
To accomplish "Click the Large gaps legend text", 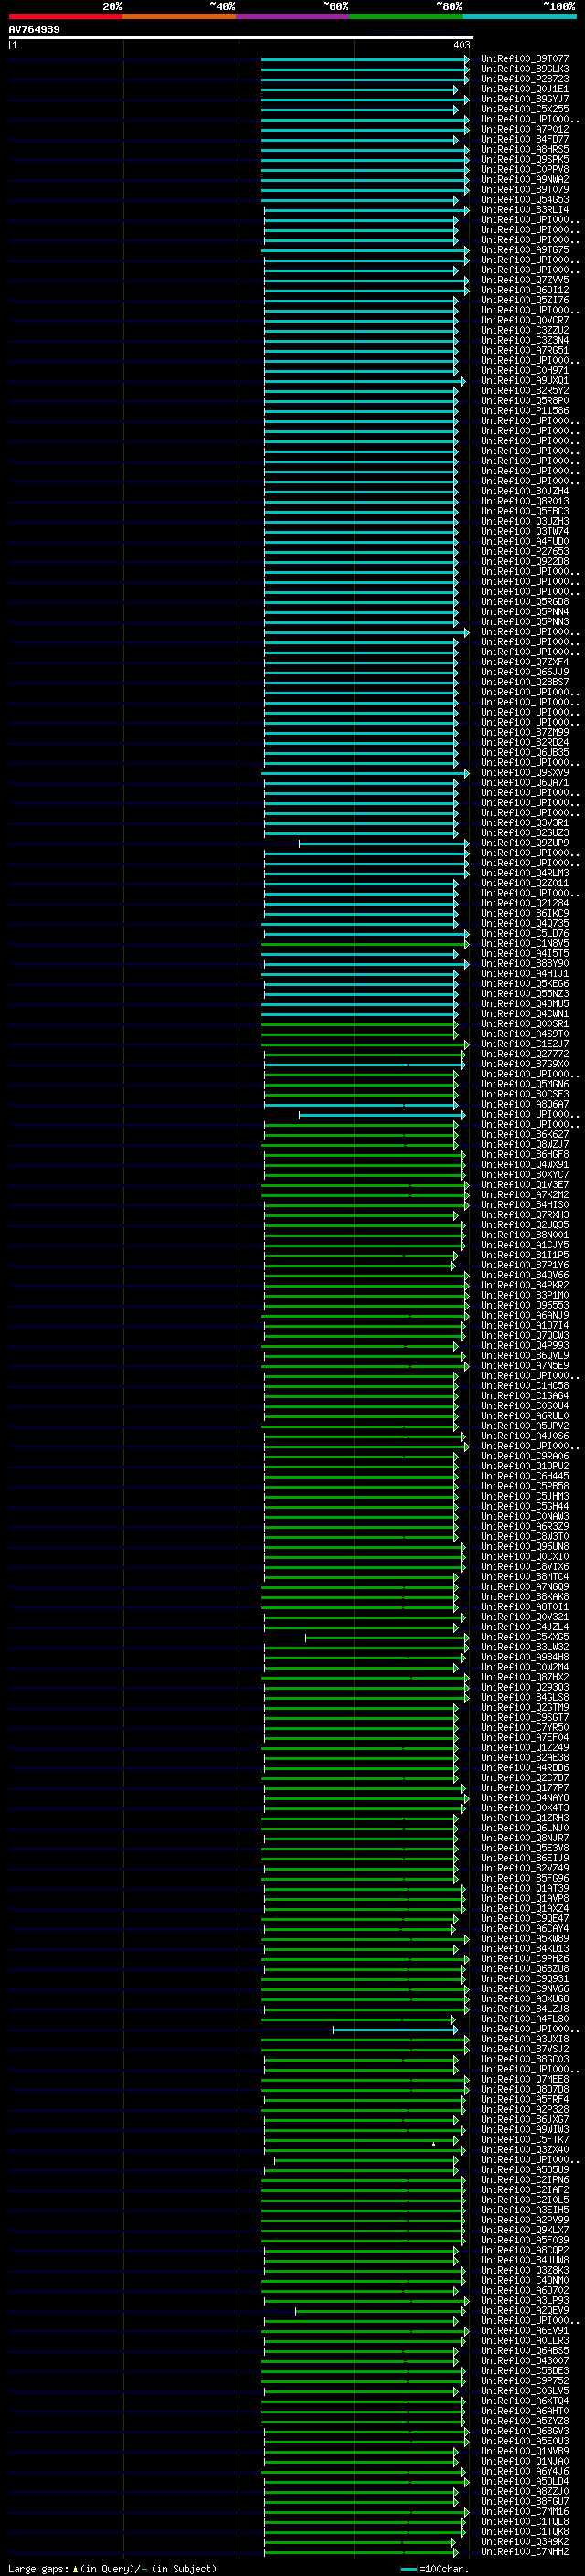I will [x=112, y=2568].
